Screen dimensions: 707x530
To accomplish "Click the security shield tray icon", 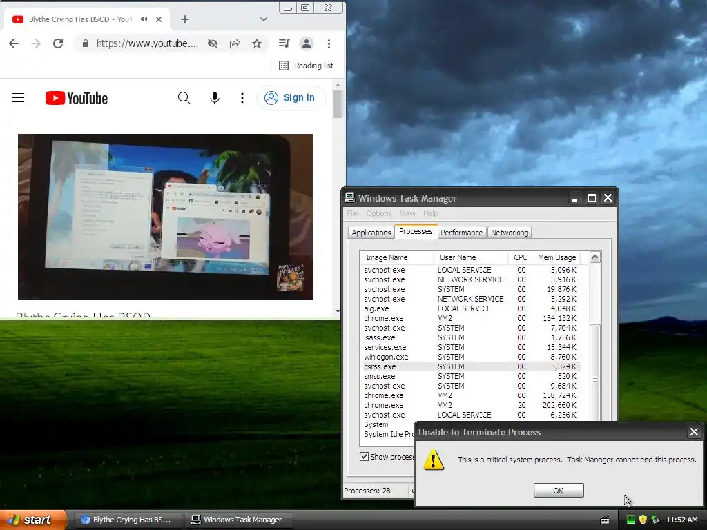I will point(643,520).
